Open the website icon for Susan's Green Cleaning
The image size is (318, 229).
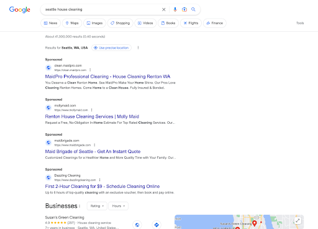137,225
